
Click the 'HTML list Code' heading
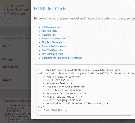coord(50,9)
